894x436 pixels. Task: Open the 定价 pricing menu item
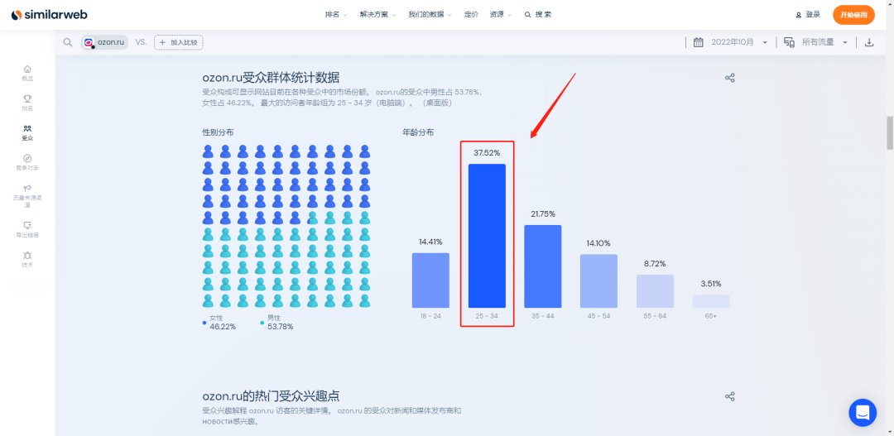[x=471, y=15]
